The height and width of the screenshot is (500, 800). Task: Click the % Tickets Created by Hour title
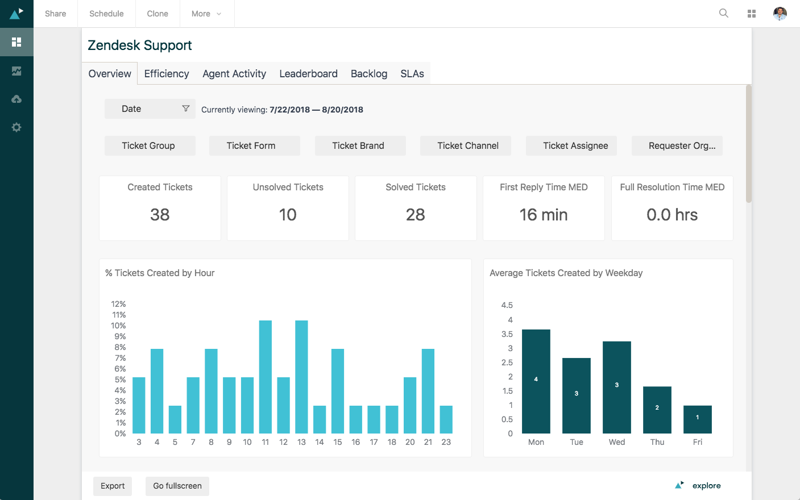[160, 273]
